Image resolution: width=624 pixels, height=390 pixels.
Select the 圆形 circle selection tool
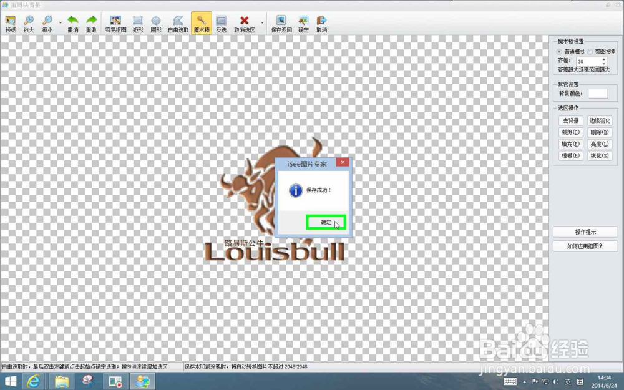coord(156,24)
